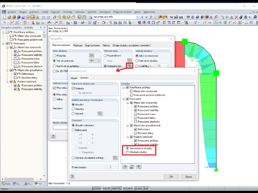Image resolution: width=258 pixels, height=193 pixels.
Task: Switch to Model tab in Hromadný tisk
Action: click(74, 78)
